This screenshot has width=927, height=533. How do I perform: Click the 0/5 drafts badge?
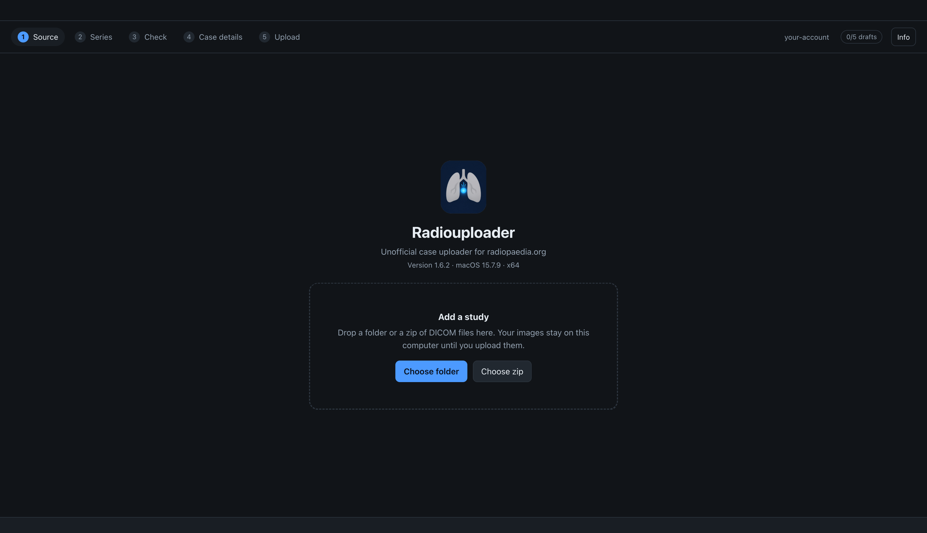tap(861, 37)
